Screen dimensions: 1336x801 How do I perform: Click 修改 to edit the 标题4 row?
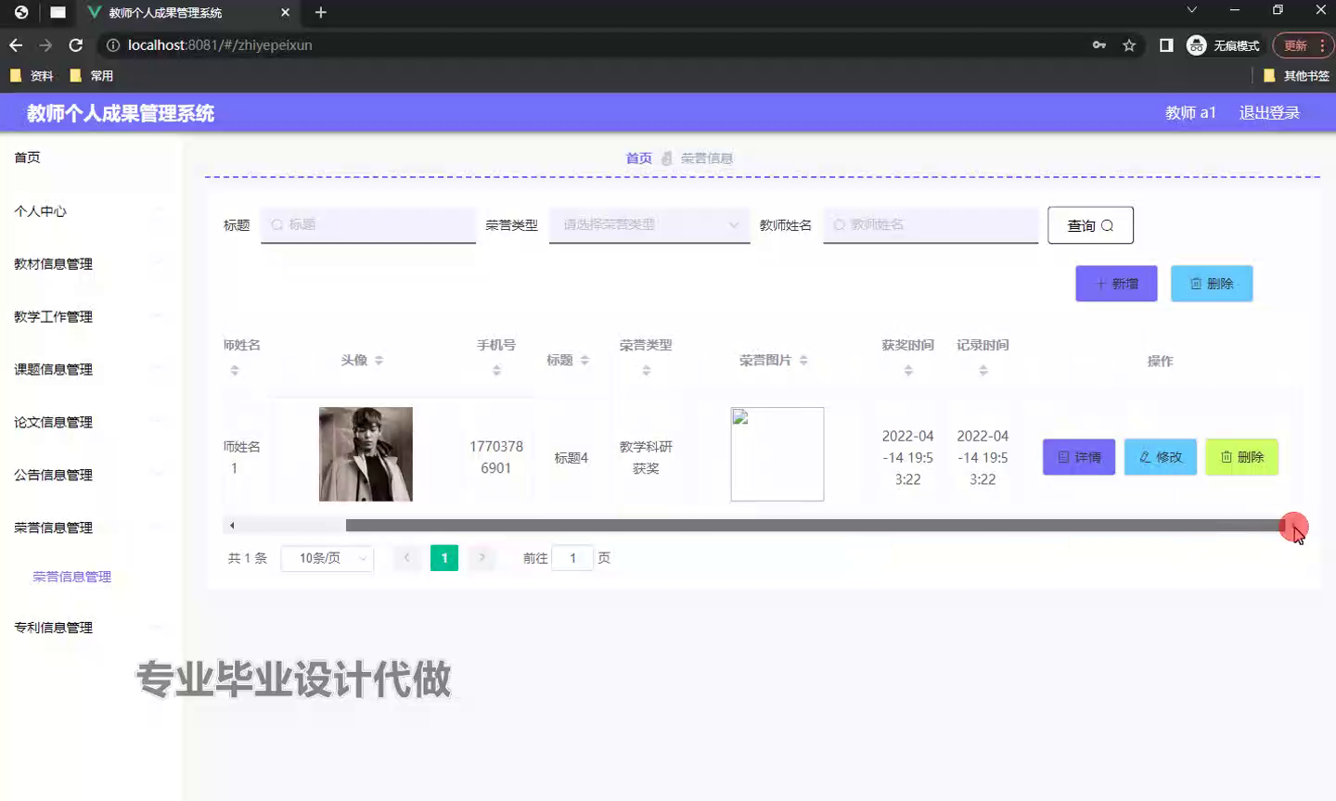[1161, 457]
